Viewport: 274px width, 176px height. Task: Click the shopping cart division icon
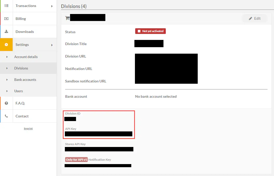pyautogui.click(x=67, y=18)
